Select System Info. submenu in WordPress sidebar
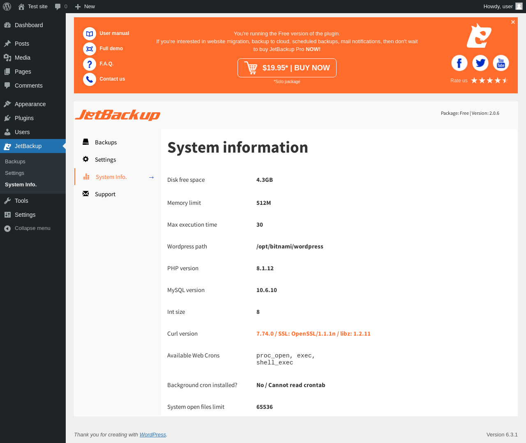The width and height of the screenshot is (526, 443). click(21, 185)
